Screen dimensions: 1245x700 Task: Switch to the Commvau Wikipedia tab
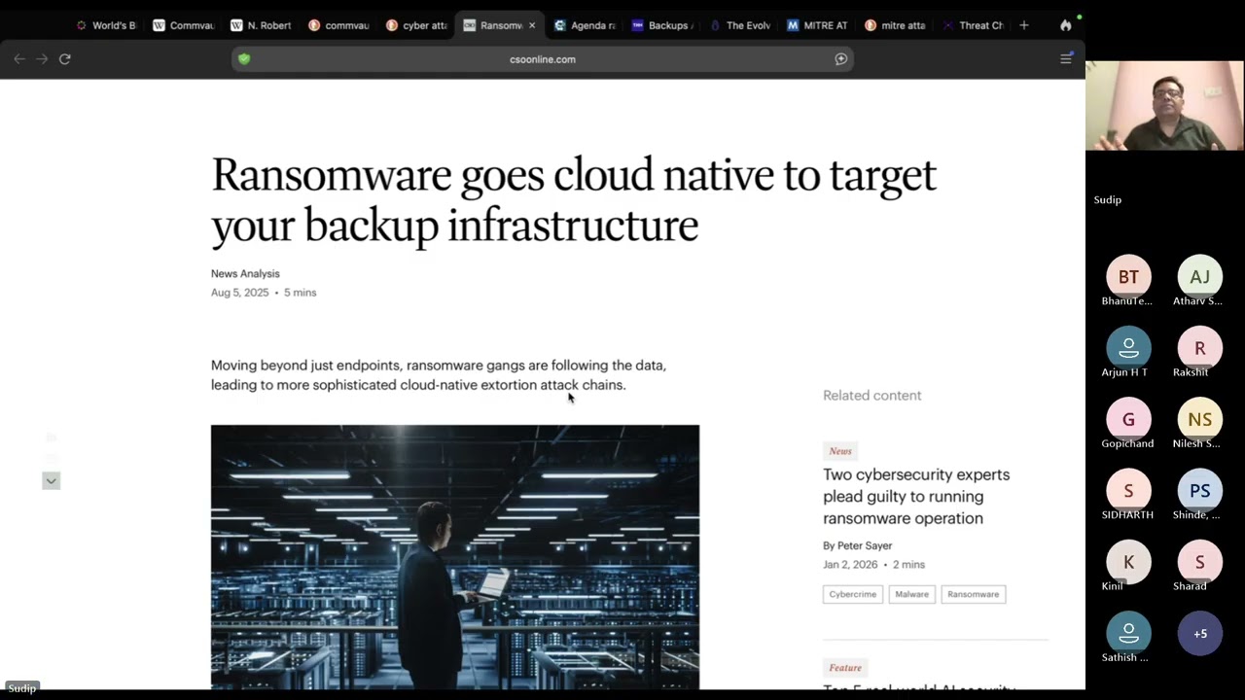[183, 25]
